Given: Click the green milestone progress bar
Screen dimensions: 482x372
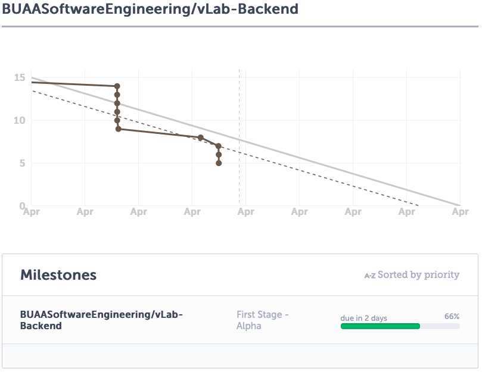Looking at the screenshot, I should click(x=380, y=326).
